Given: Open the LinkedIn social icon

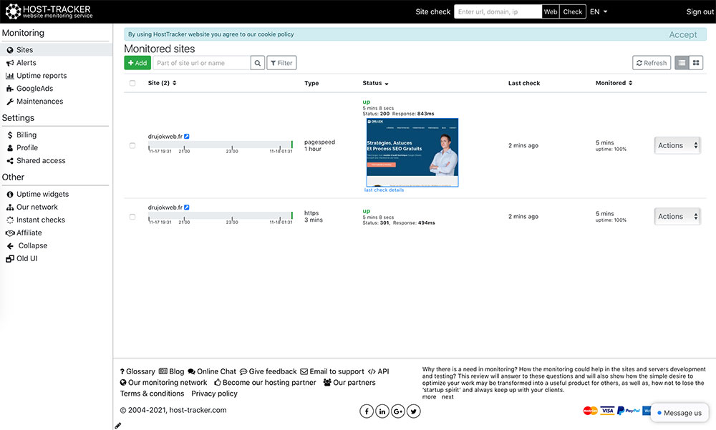Looking at the screenshot, I should [382, 411].
